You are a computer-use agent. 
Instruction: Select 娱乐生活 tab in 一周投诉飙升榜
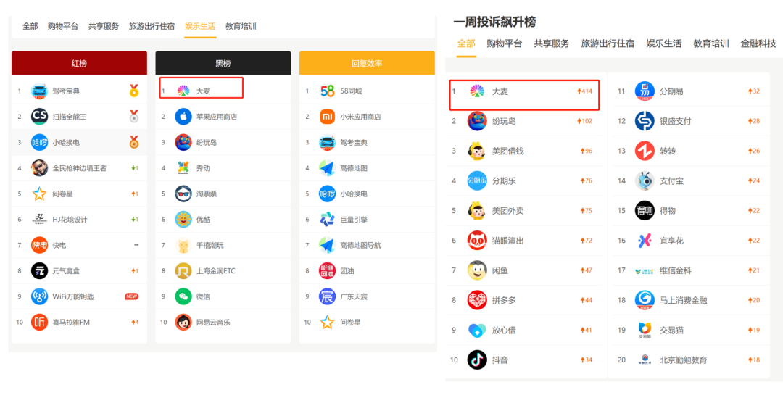pos(663,43)
